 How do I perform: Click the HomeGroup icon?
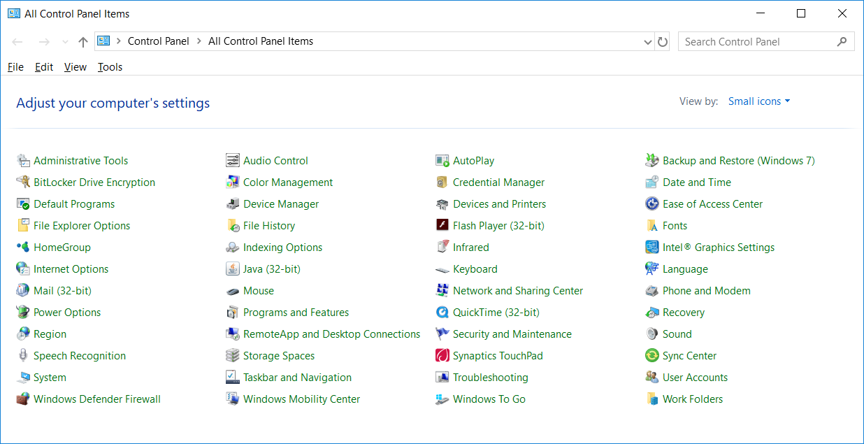tap(23, 248)
